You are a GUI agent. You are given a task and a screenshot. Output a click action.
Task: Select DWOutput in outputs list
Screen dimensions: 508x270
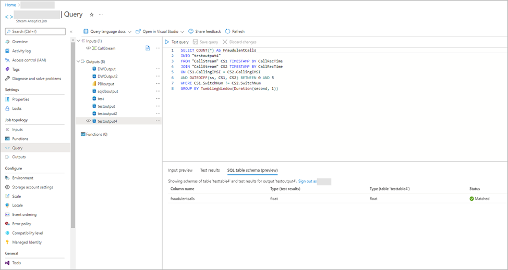106,69
